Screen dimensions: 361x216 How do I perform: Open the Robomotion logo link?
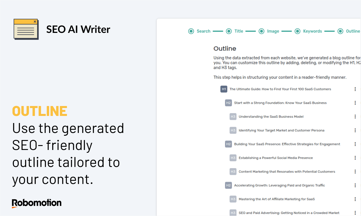click(37, 203)
